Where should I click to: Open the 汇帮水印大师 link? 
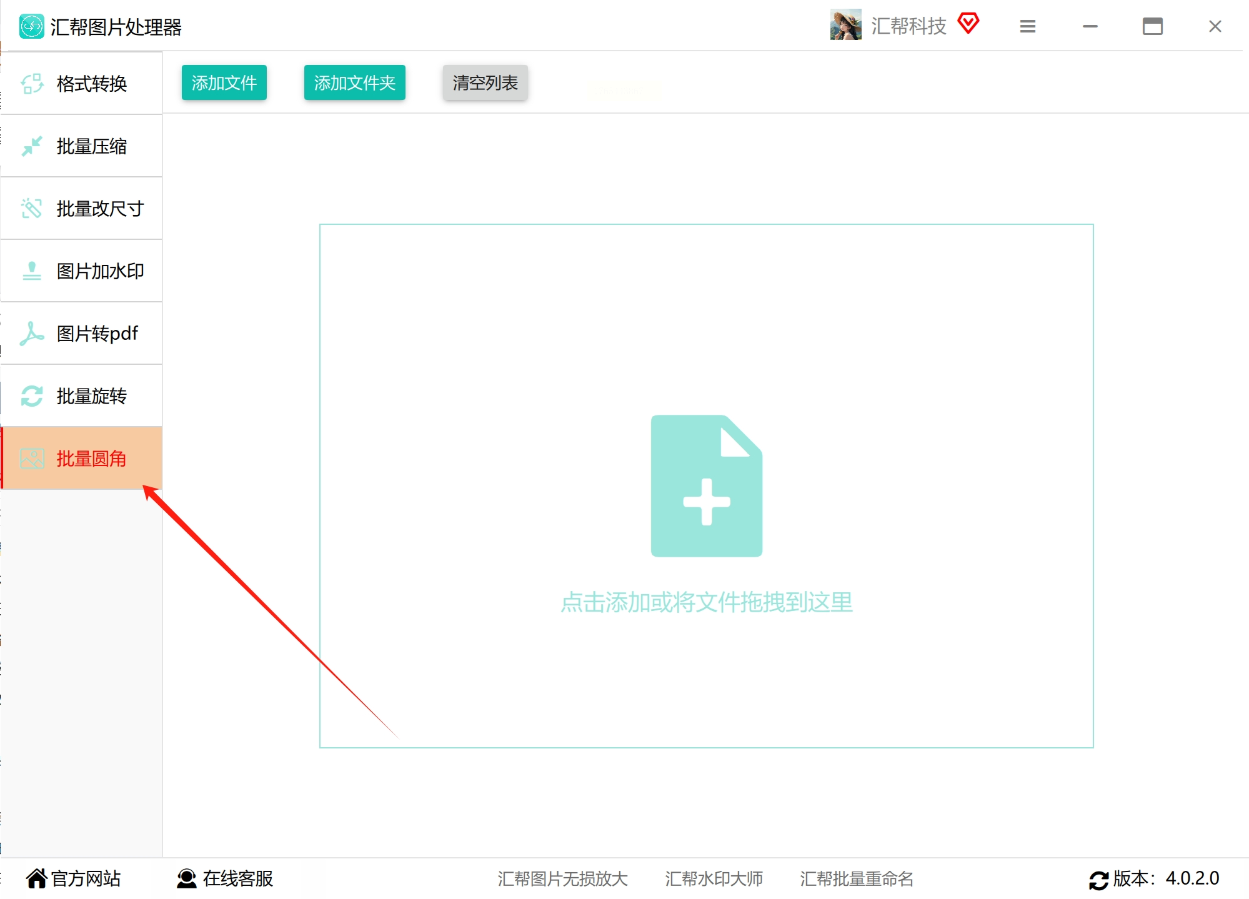[x=714, y=878]
